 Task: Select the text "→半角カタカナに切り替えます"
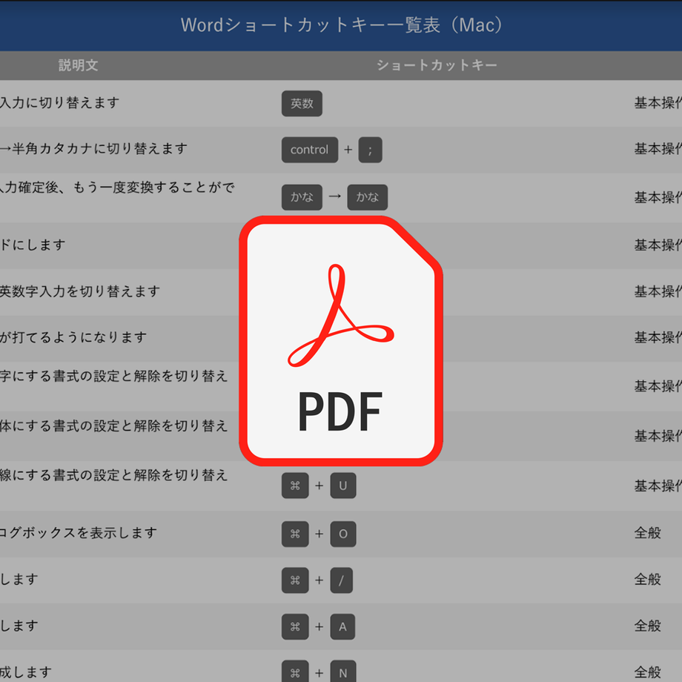[93, 149]
